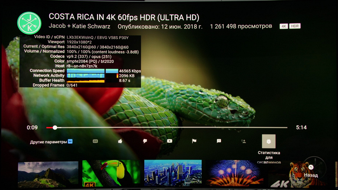This screenshot has height=190, width=338.
Task: Click the Codecs label in stats panel
Action: click(x=57, y=56)
